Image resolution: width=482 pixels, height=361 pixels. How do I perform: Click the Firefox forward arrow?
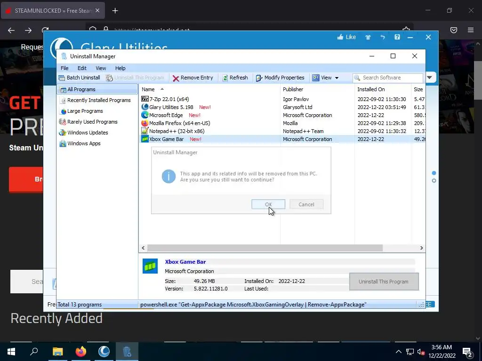point(28,30)
